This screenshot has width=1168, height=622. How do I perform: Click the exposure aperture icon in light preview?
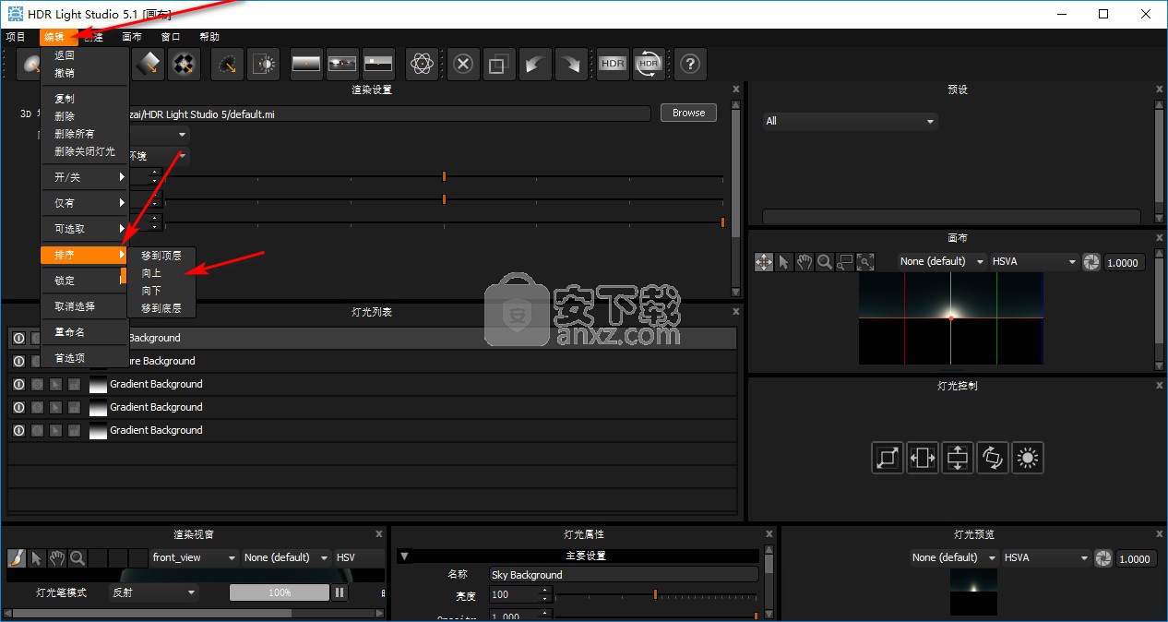[x=1103, y=558]
